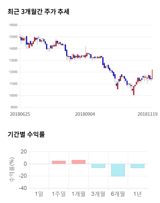The width and height of the screenshot is (160, 203).
Task: Click the 20181119 date label
Action: click(147, 114)
